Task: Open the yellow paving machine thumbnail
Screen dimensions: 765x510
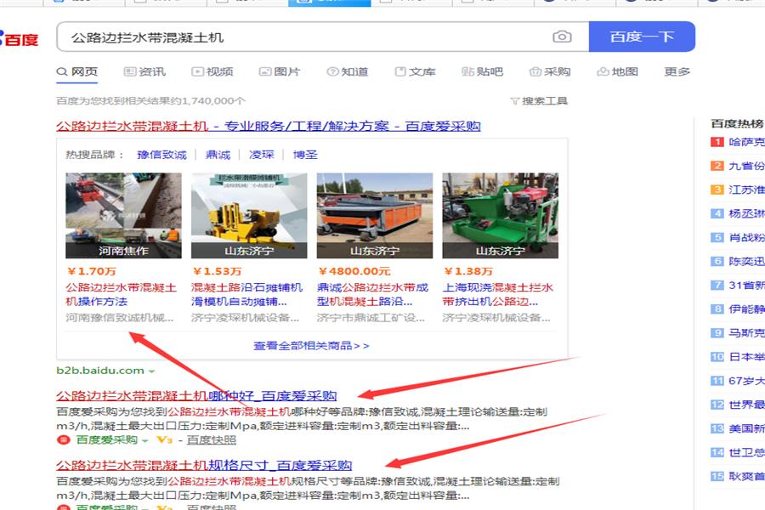Action: [x=249, y=215]
